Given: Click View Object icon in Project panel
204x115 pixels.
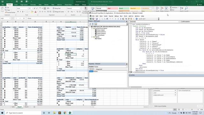Looking at the screenshot, I should click(x=93, y=24).
